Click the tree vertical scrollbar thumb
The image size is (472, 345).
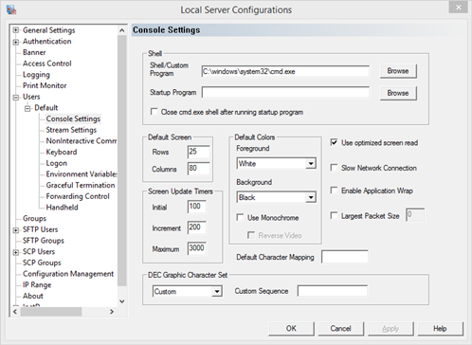122,160
